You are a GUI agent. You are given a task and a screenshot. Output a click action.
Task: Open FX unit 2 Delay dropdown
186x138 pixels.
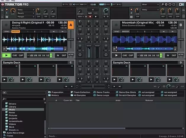pos(150,10)
